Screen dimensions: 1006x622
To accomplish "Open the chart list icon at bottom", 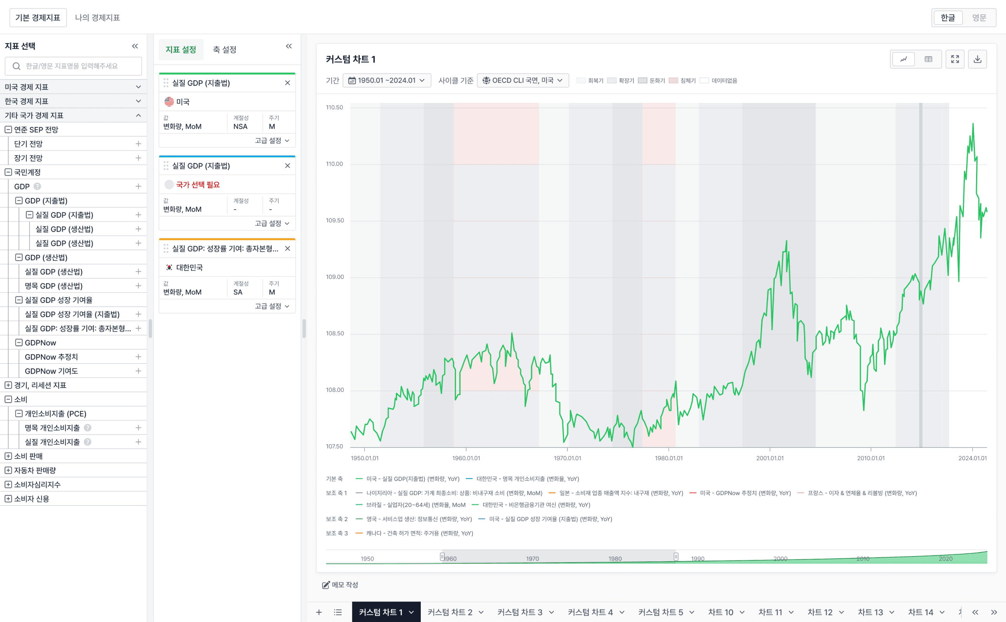I will [x=338, y=612].
